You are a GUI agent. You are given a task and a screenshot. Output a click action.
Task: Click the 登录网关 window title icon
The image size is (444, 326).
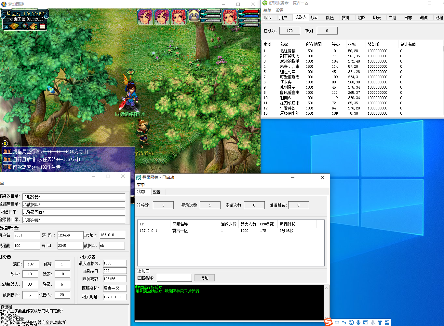click(138, 177)
